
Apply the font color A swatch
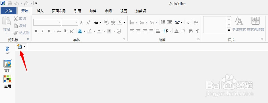[99, 31]
